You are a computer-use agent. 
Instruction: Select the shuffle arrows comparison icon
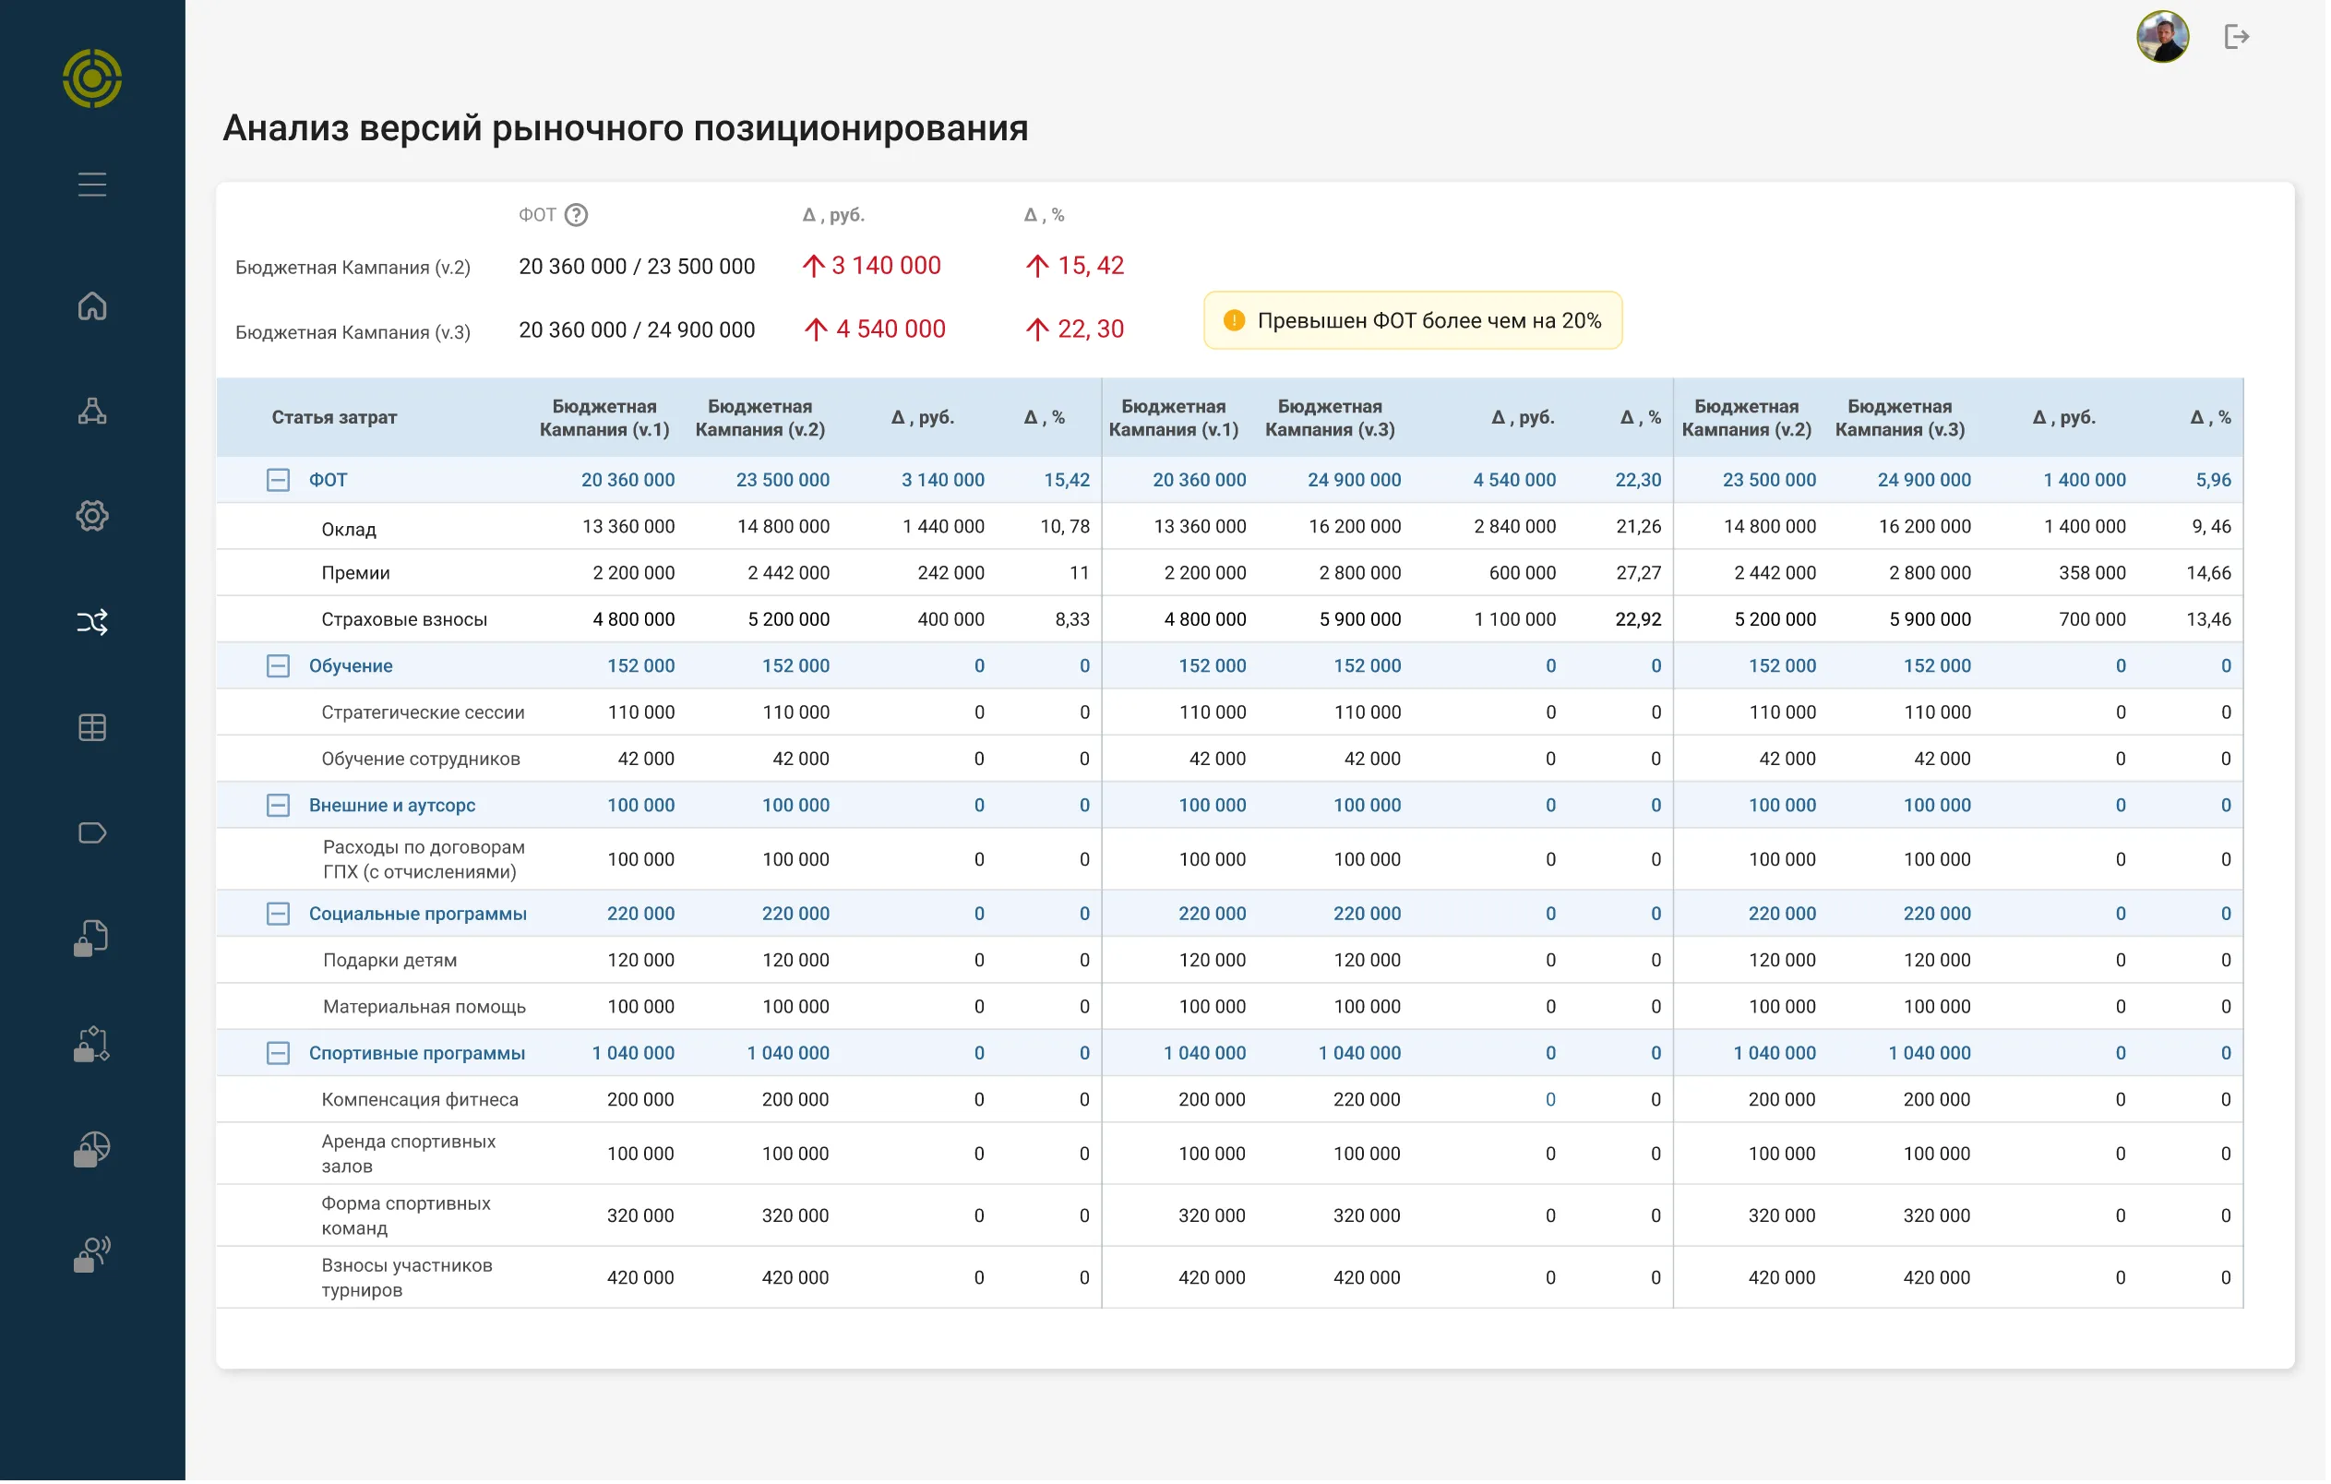(x=92, y=622)
